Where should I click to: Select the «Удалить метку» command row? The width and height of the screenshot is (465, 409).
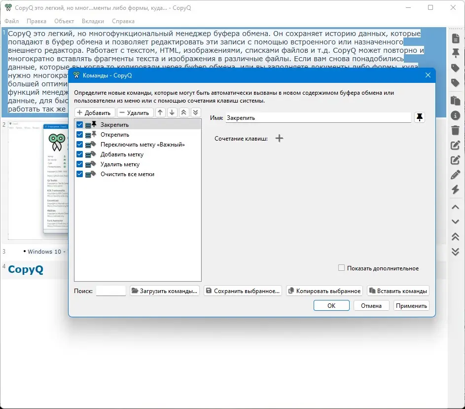tap(138, 164)
